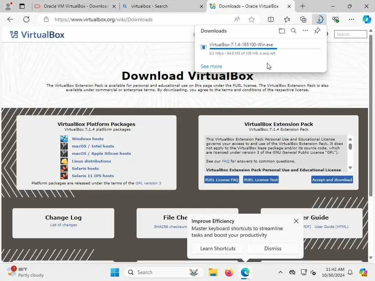Show hidden system tray icons
Image resolution: width=375 pixels, height=281 pixels.
281,272
